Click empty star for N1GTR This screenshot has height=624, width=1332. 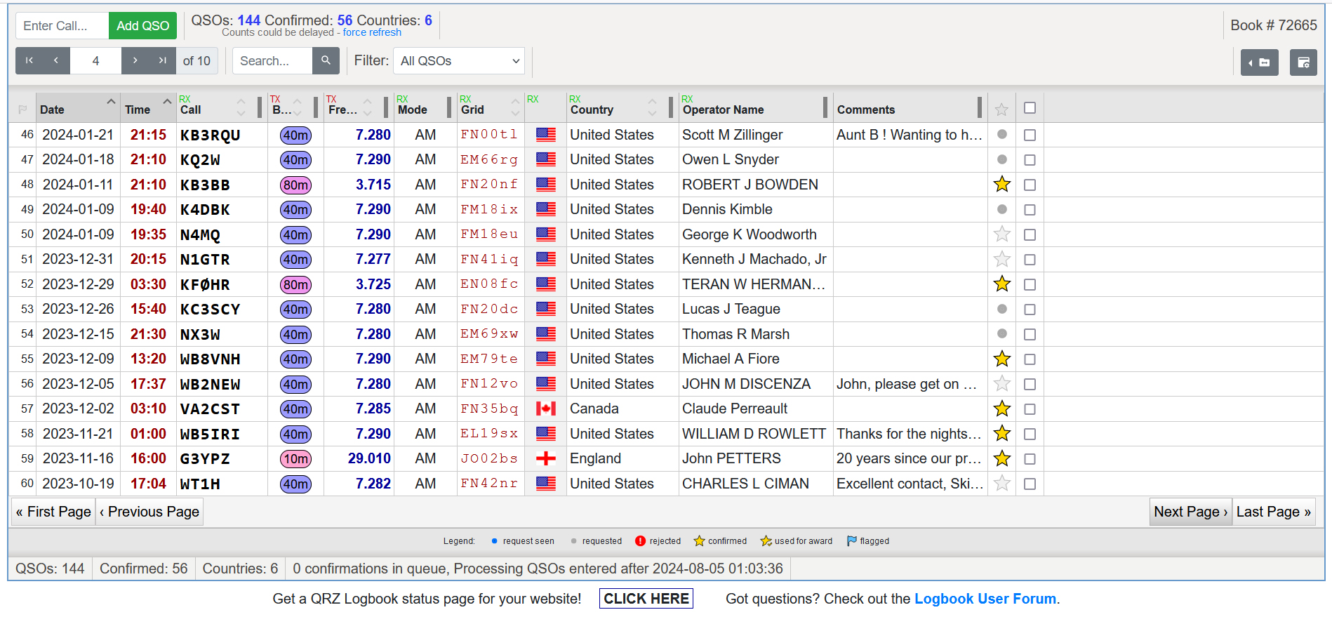click(1002, 259)
